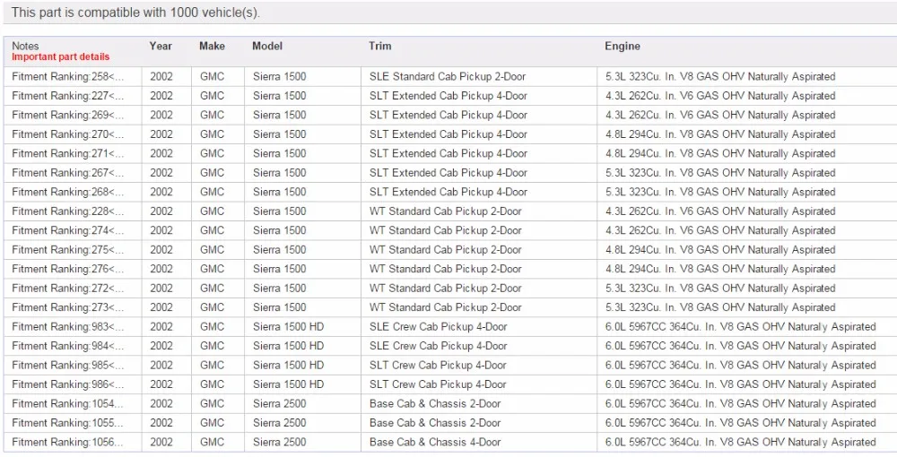Select the 'Fitment Ranking:986<...' note cell
Viewport: 897px width, 457px height.
[x=73, y=384]
